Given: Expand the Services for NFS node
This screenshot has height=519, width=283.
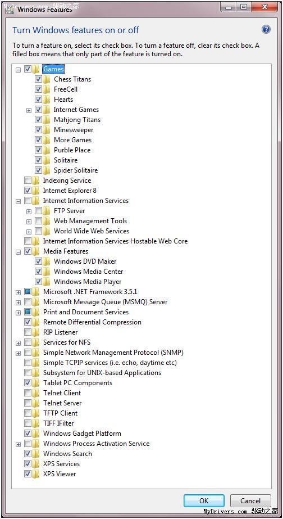Looking at the screenshot, I should [18, 343].
